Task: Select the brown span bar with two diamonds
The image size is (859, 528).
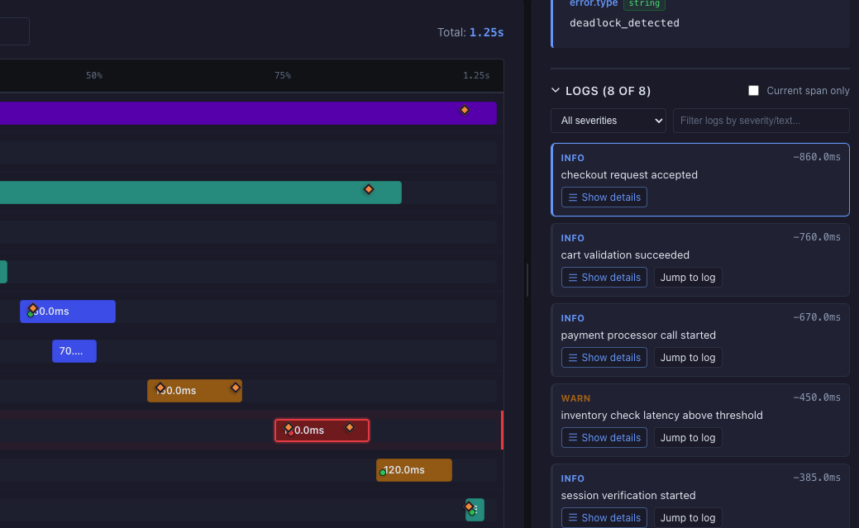Action: point(194,391)
